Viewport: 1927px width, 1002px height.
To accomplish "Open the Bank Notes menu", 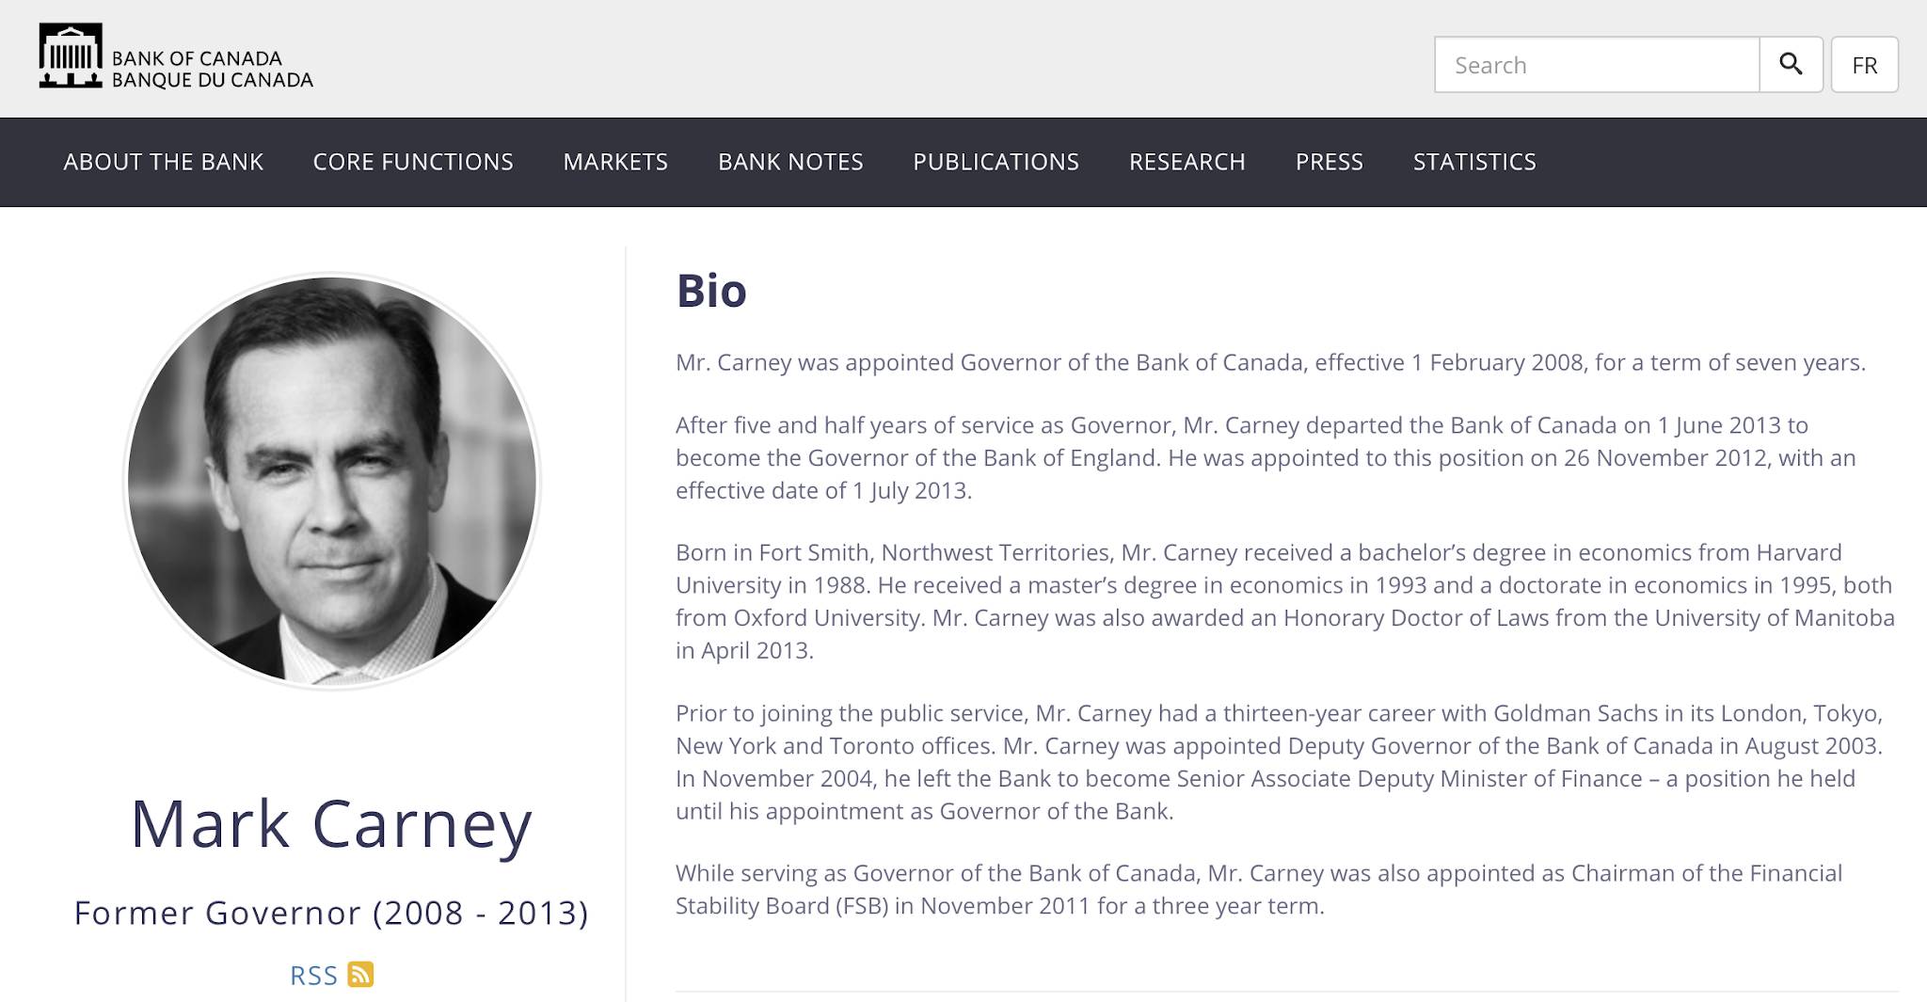I will coord(790,162).
